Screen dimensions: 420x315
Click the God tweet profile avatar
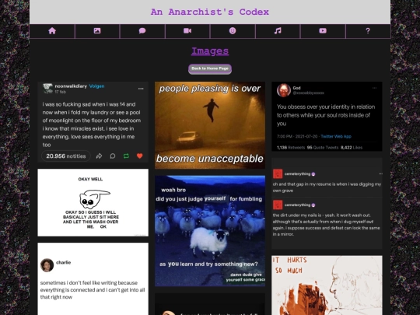pyautogui.click(x=284, y=90)
